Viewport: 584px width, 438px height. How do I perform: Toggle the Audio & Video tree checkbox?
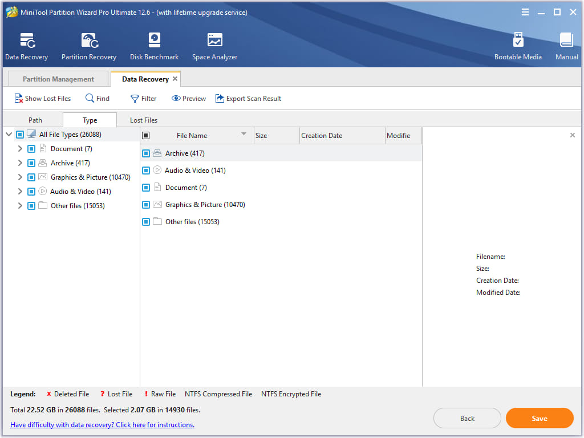(x=31, y=192)
